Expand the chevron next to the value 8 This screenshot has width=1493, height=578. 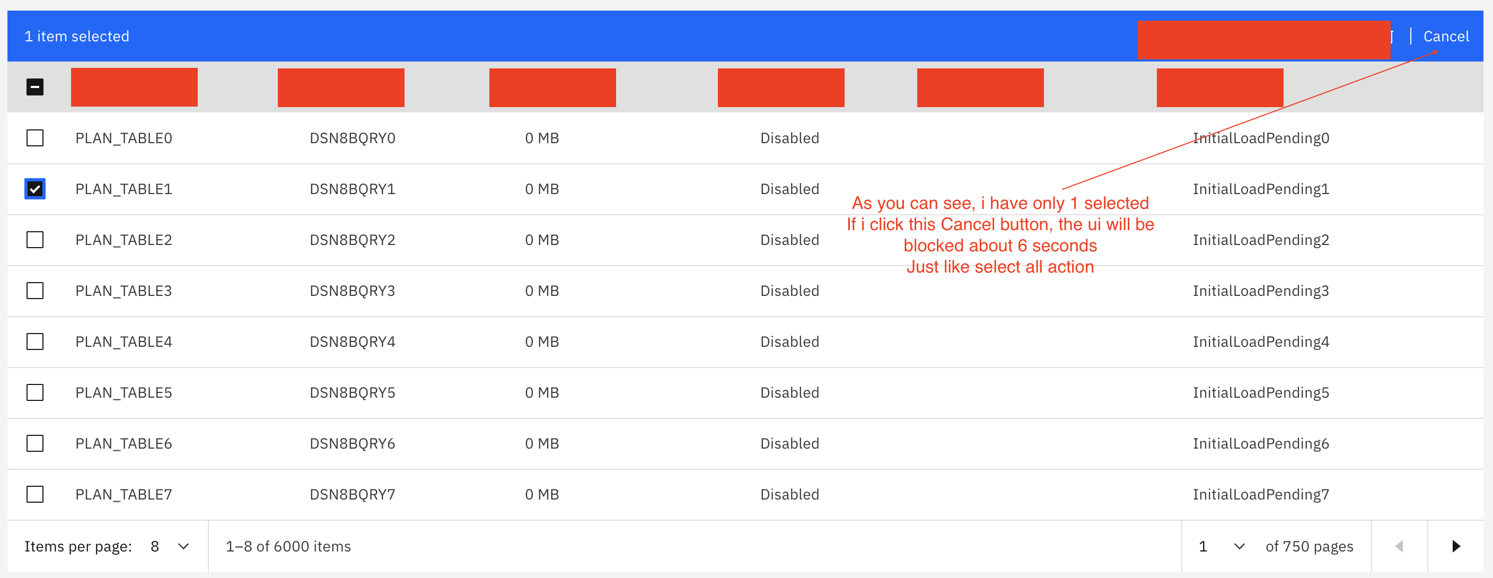(183, 546)
